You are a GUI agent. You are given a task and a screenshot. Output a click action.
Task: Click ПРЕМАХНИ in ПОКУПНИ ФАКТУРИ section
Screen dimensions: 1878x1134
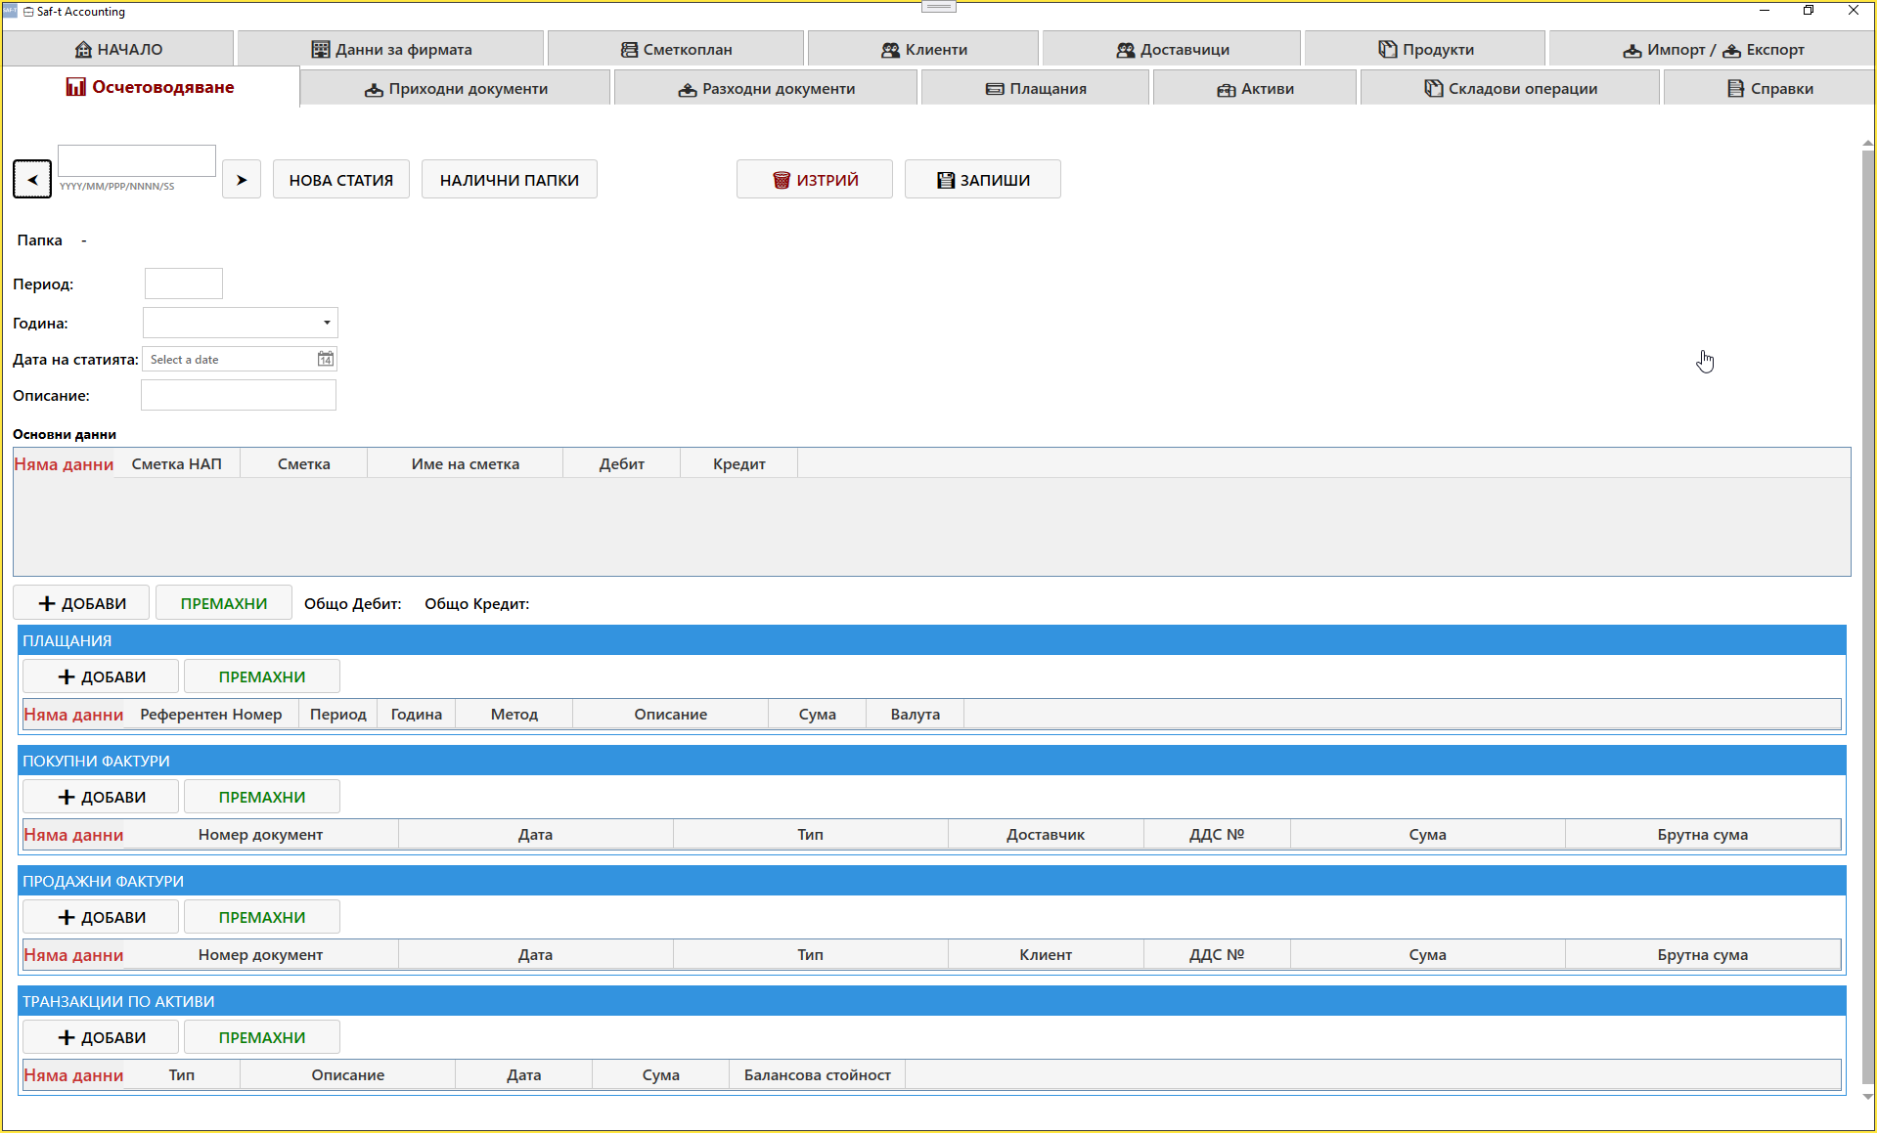[x=262, y=797]
